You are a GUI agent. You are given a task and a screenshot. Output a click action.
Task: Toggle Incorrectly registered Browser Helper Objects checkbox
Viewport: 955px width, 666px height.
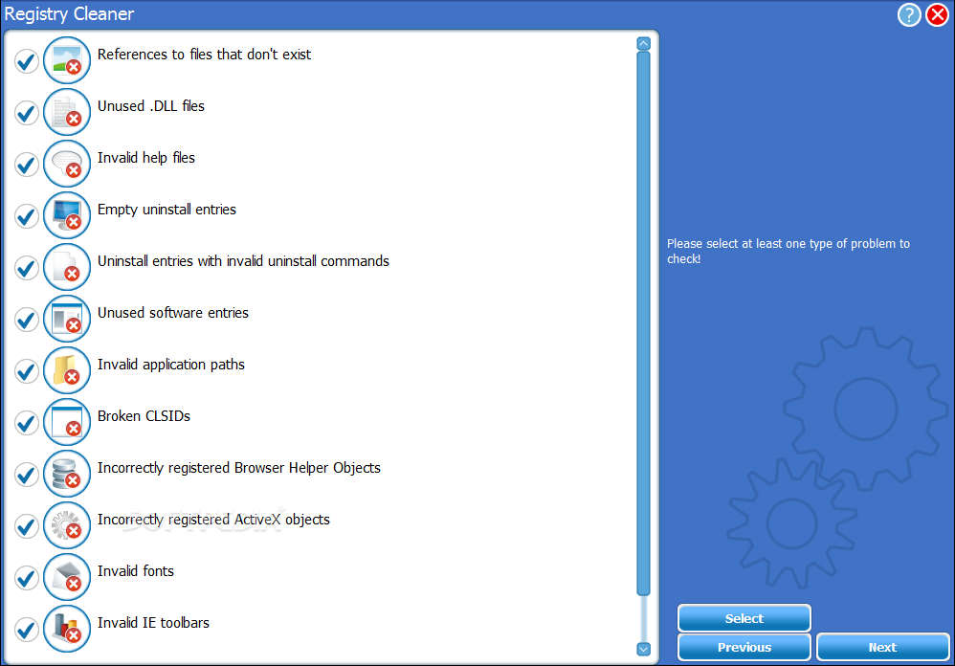click(27, 475)
